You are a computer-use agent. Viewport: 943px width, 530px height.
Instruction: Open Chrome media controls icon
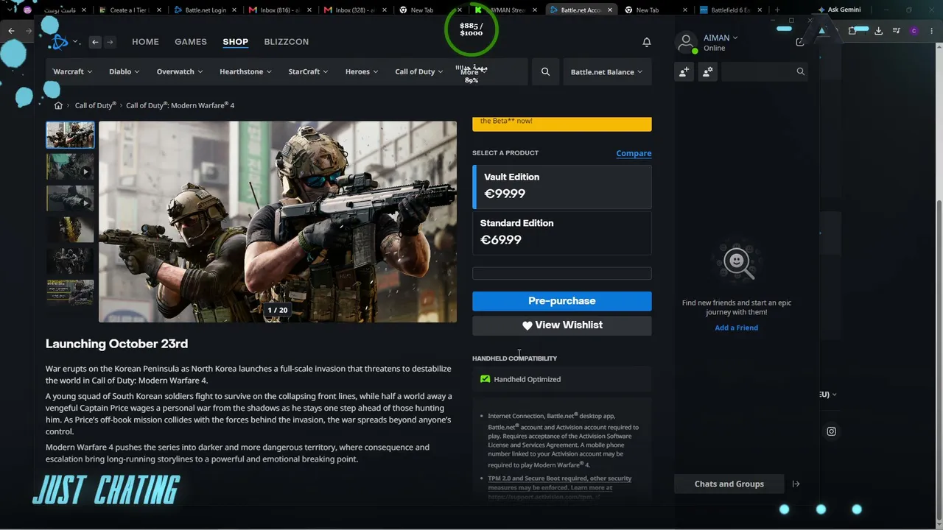click(897, 30)
